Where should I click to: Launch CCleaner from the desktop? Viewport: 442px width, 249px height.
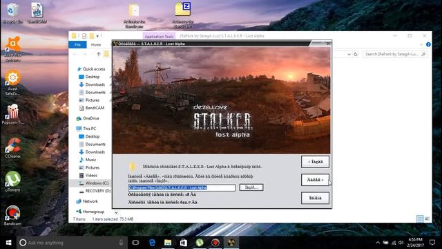(x=12, y=147)
